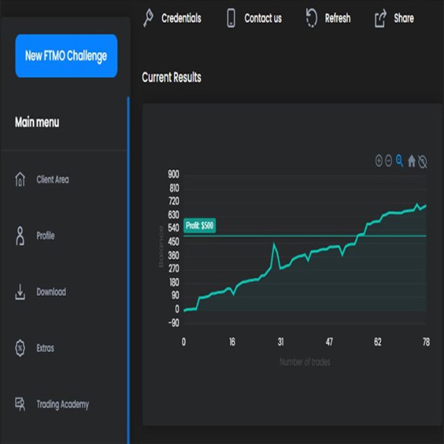Open Download in main menu
The height and width of the screenshot is (444, 444).
[51, 292]
